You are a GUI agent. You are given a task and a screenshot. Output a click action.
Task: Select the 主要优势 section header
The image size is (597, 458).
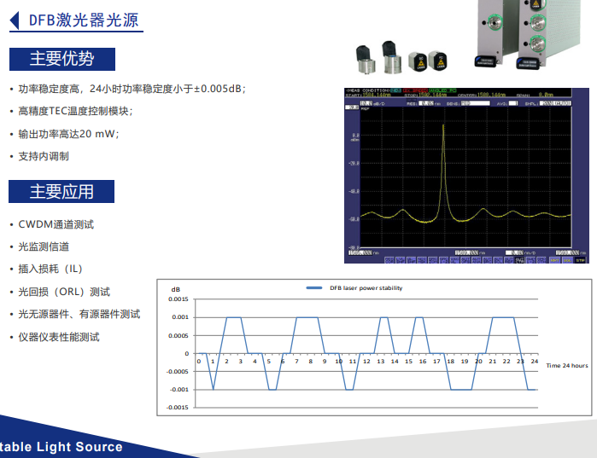coord(61,59)
